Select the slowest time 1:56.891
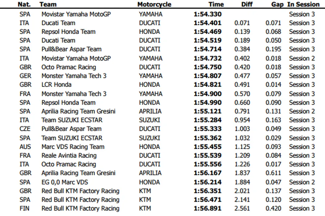 coord(207,209)
